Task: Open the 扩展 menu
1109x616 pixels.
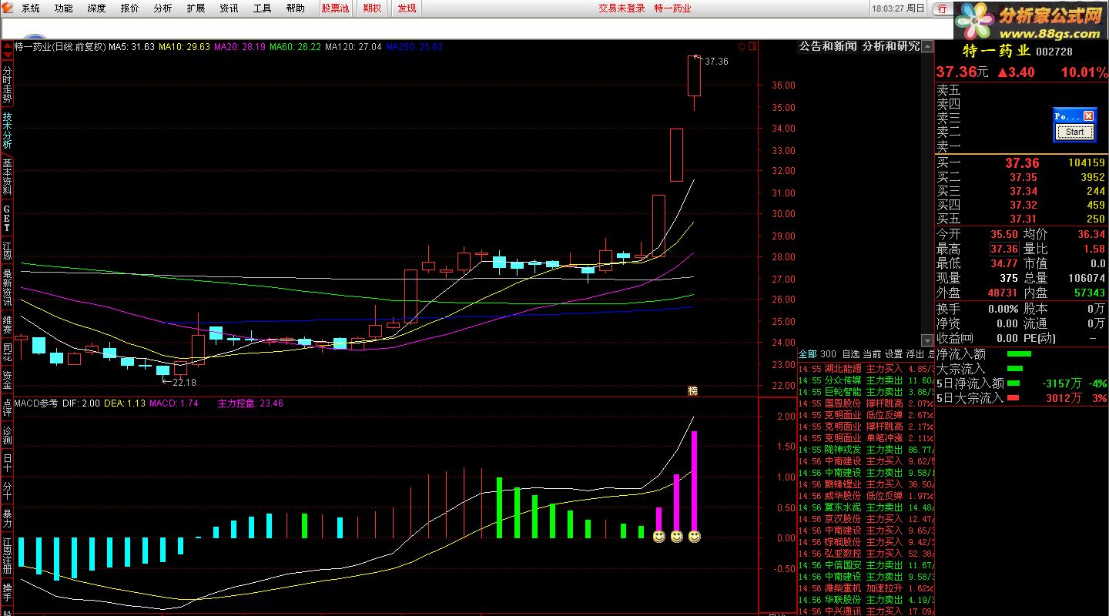Action: coord(196,8)
